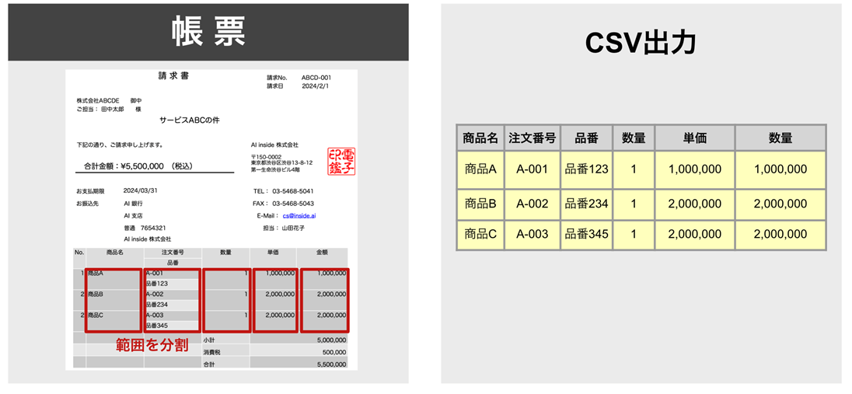Screen dimensions: 852x394
Task: Click cell 品番123 in the CSV table
Action: pos(586,169)
